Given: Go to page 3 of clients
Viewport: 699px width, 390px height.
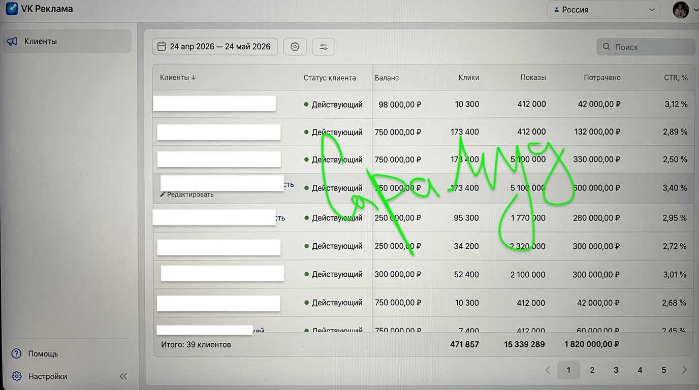Looking at the screenshot, I should [x=616, y=370].
